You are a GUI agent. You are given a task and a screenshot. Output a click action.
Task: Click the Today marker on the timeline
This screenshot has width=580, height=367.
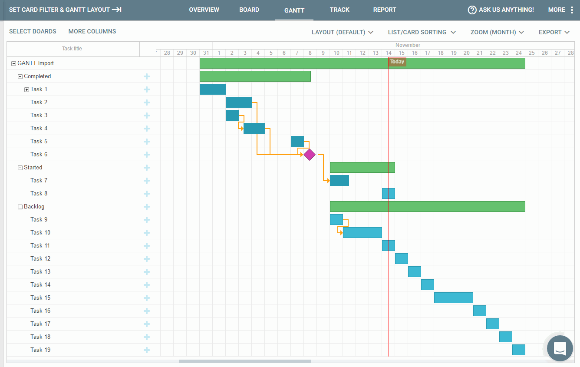[x=397, y=62]
